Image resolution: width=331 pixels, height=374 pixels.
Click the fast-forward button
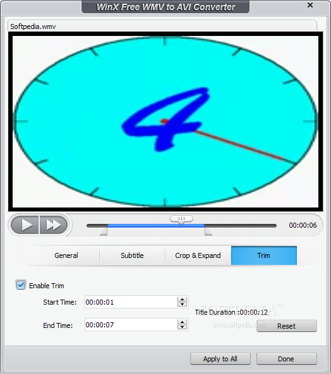54,225
